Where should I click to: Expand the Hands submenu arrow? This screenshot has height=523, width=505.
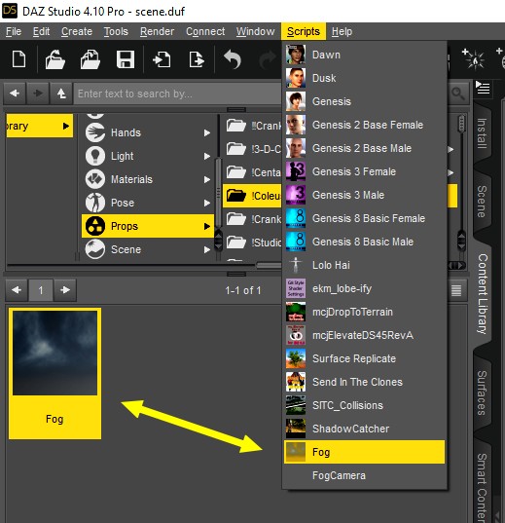[x=207, y=132]
